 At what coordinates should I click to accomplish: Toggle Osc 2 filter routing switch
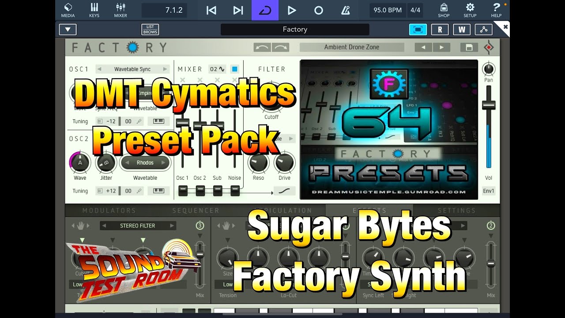point(200,191)
